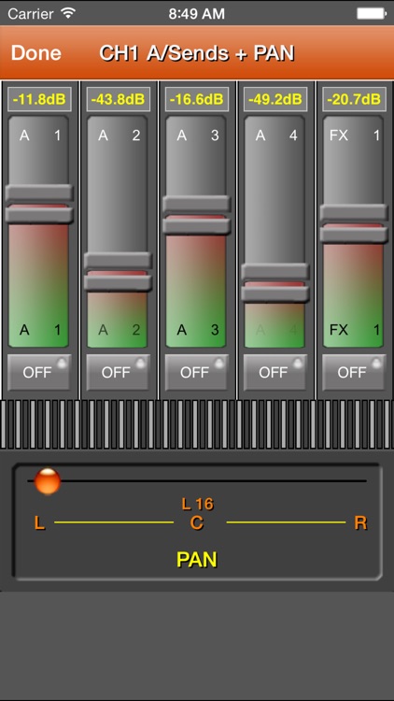
Task: Click the A 3 lower fader handle
Action: pos(197,226)
